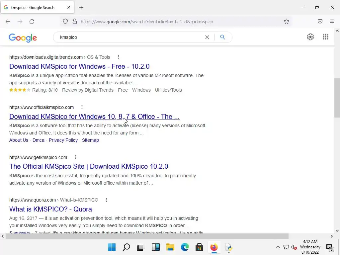Viewport: 340px width, 255px height.
Task: Open the Google apps grid
Action: pos(326,37)
